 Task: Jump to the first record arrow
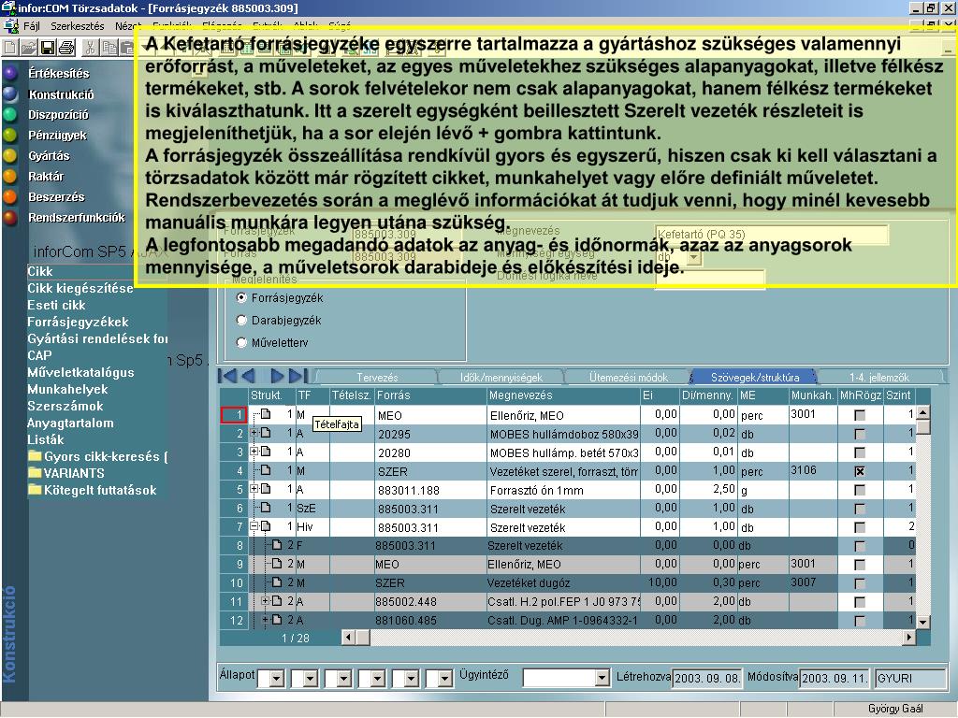pyautogui.click(x=226, y=376)
